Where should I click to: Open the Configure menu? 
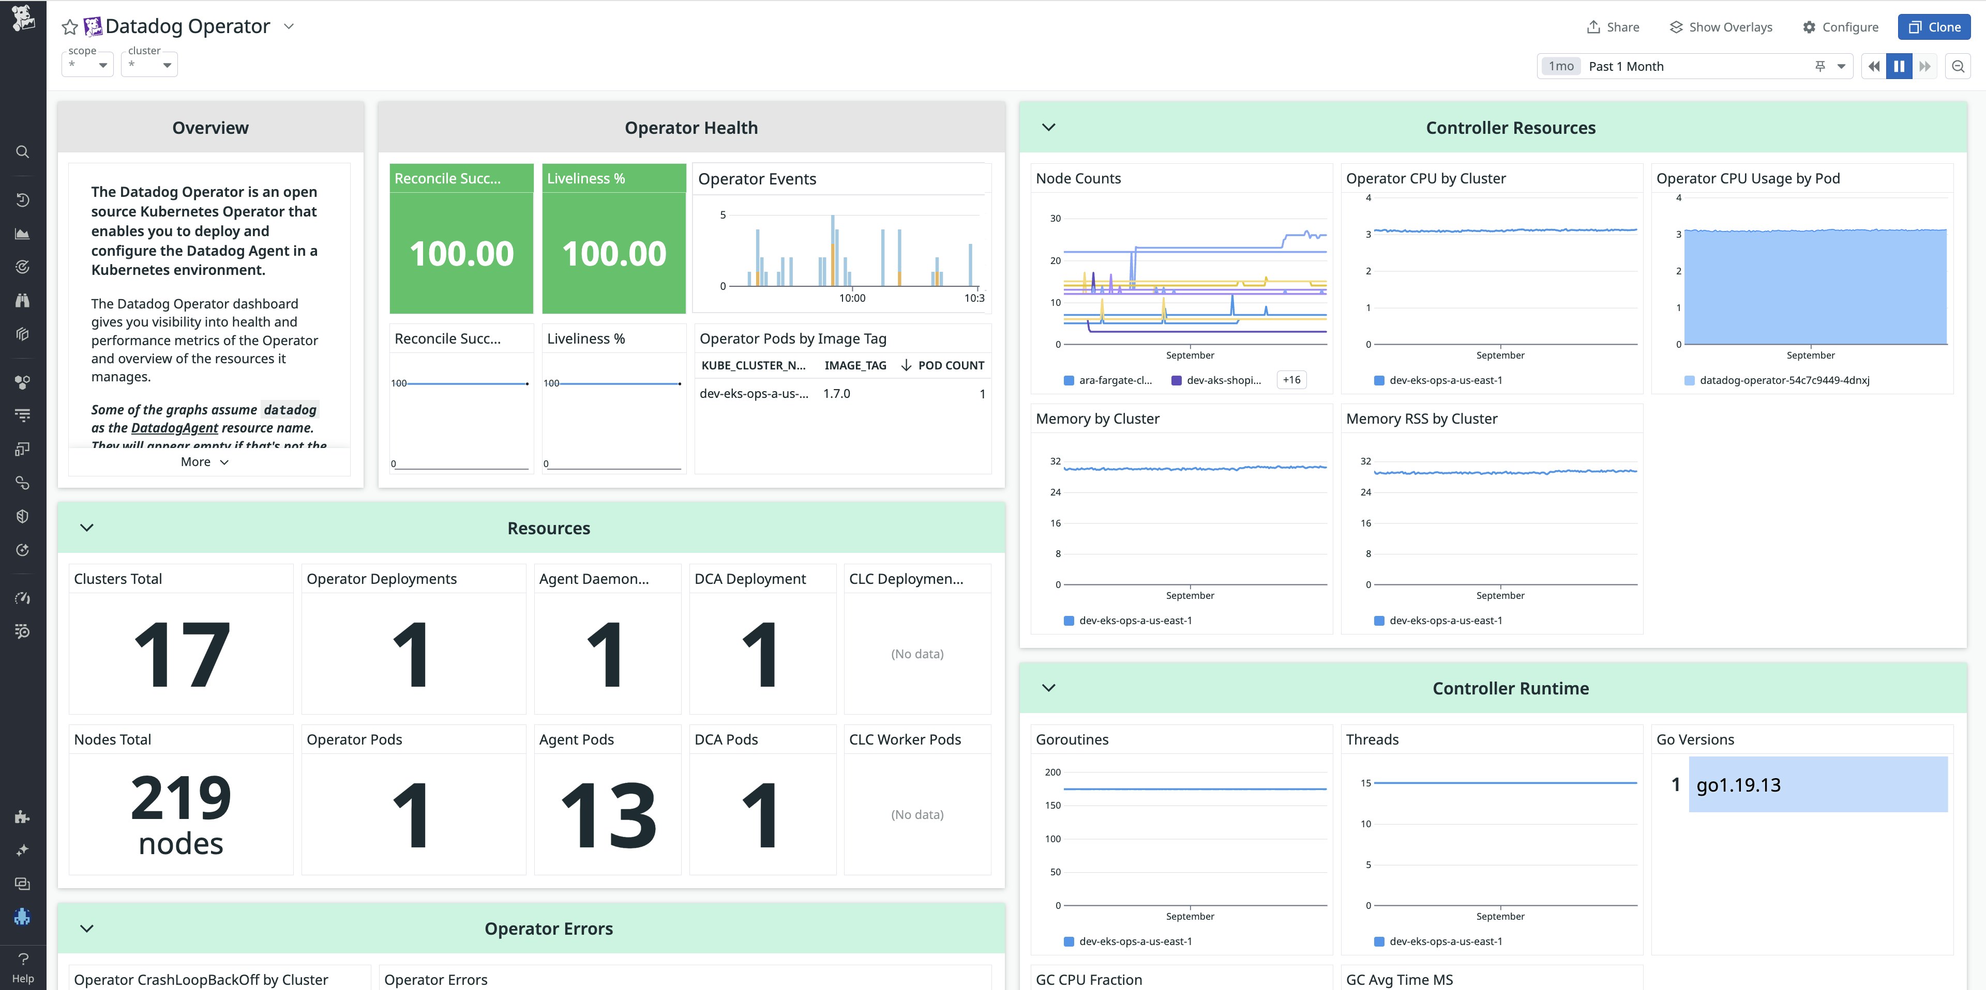pos(1841,26)
